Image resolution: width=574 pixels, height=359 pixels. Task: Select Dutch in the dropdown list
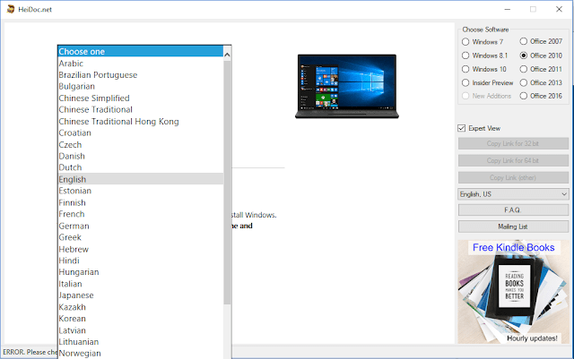tap(141, 167)
